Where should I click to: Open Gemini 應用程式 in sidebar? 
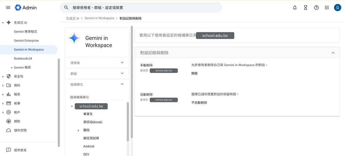[26, 32]
